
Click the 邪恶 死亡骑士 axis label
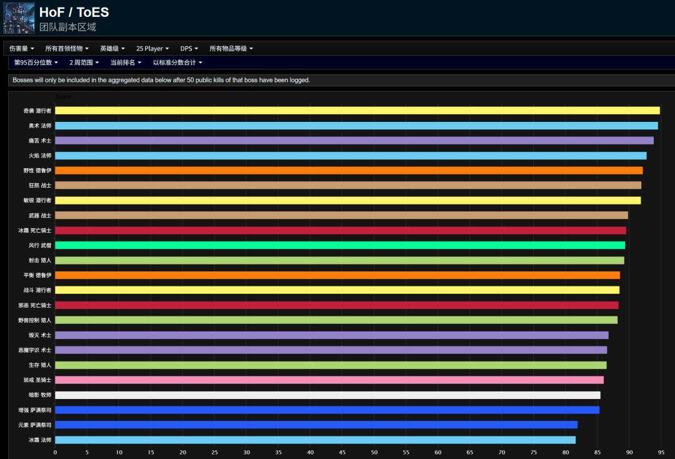(x=34, y=305)
